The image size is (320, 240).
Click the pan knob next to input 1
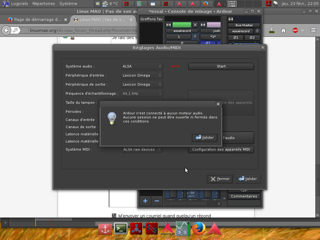tap(195, 37)
